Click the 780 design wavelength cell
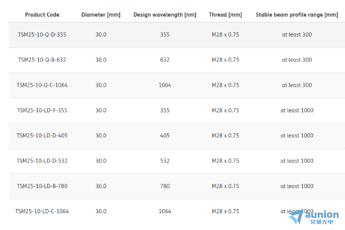Image resolution: width=345 pixels, height=230 pixels. (x=165, y=186)
